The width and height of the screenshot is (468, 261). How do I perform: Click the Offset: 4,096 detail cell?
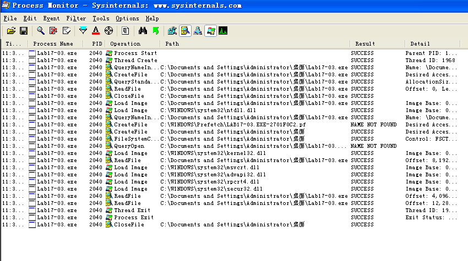[x=431, y=196]
